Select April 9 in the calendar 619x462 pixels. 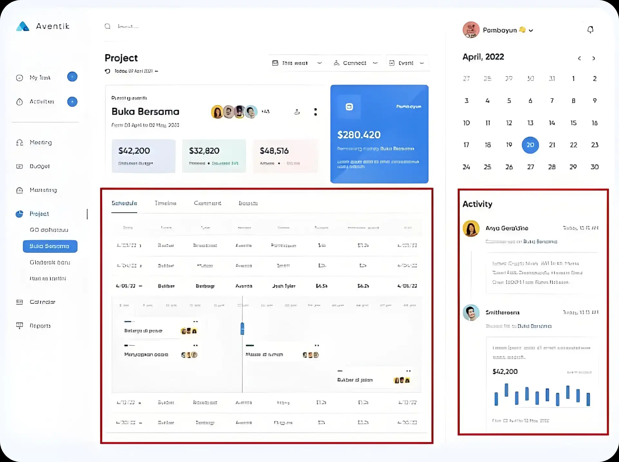594,101
